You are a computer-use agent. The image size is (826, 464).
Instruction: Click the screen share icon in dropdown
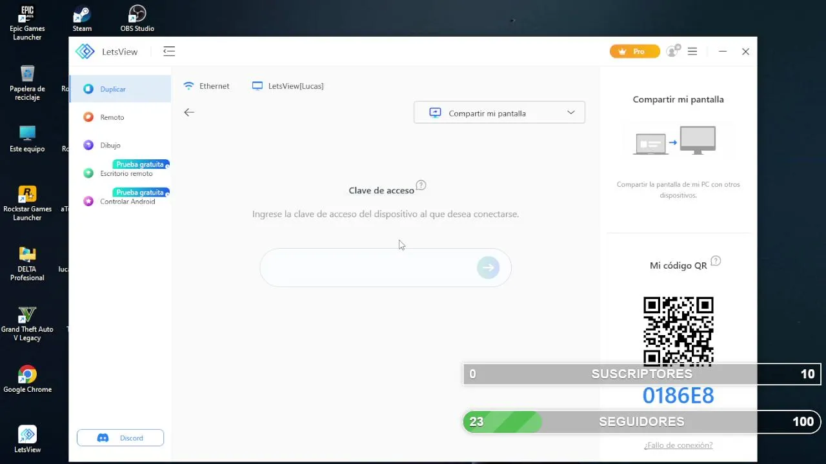click(435, 113)
